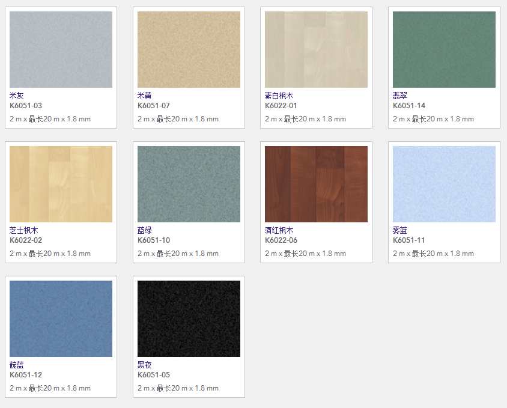Open the 米黄 beige swatch image

pyautogui.click(x=189, y=49)
